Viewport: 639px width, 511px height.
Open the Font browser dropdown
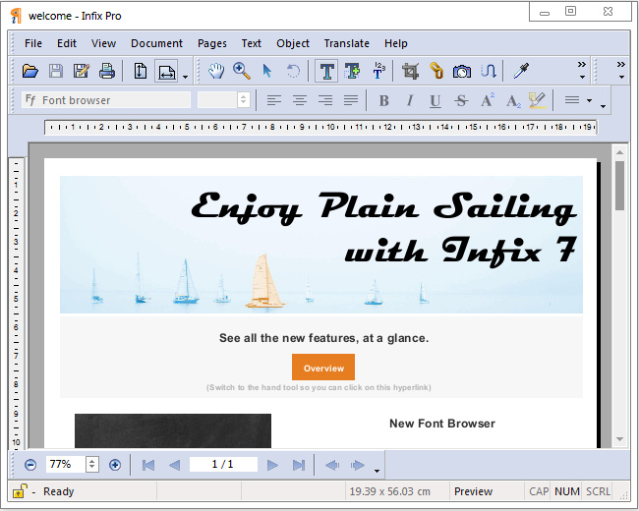pos(106,100)
